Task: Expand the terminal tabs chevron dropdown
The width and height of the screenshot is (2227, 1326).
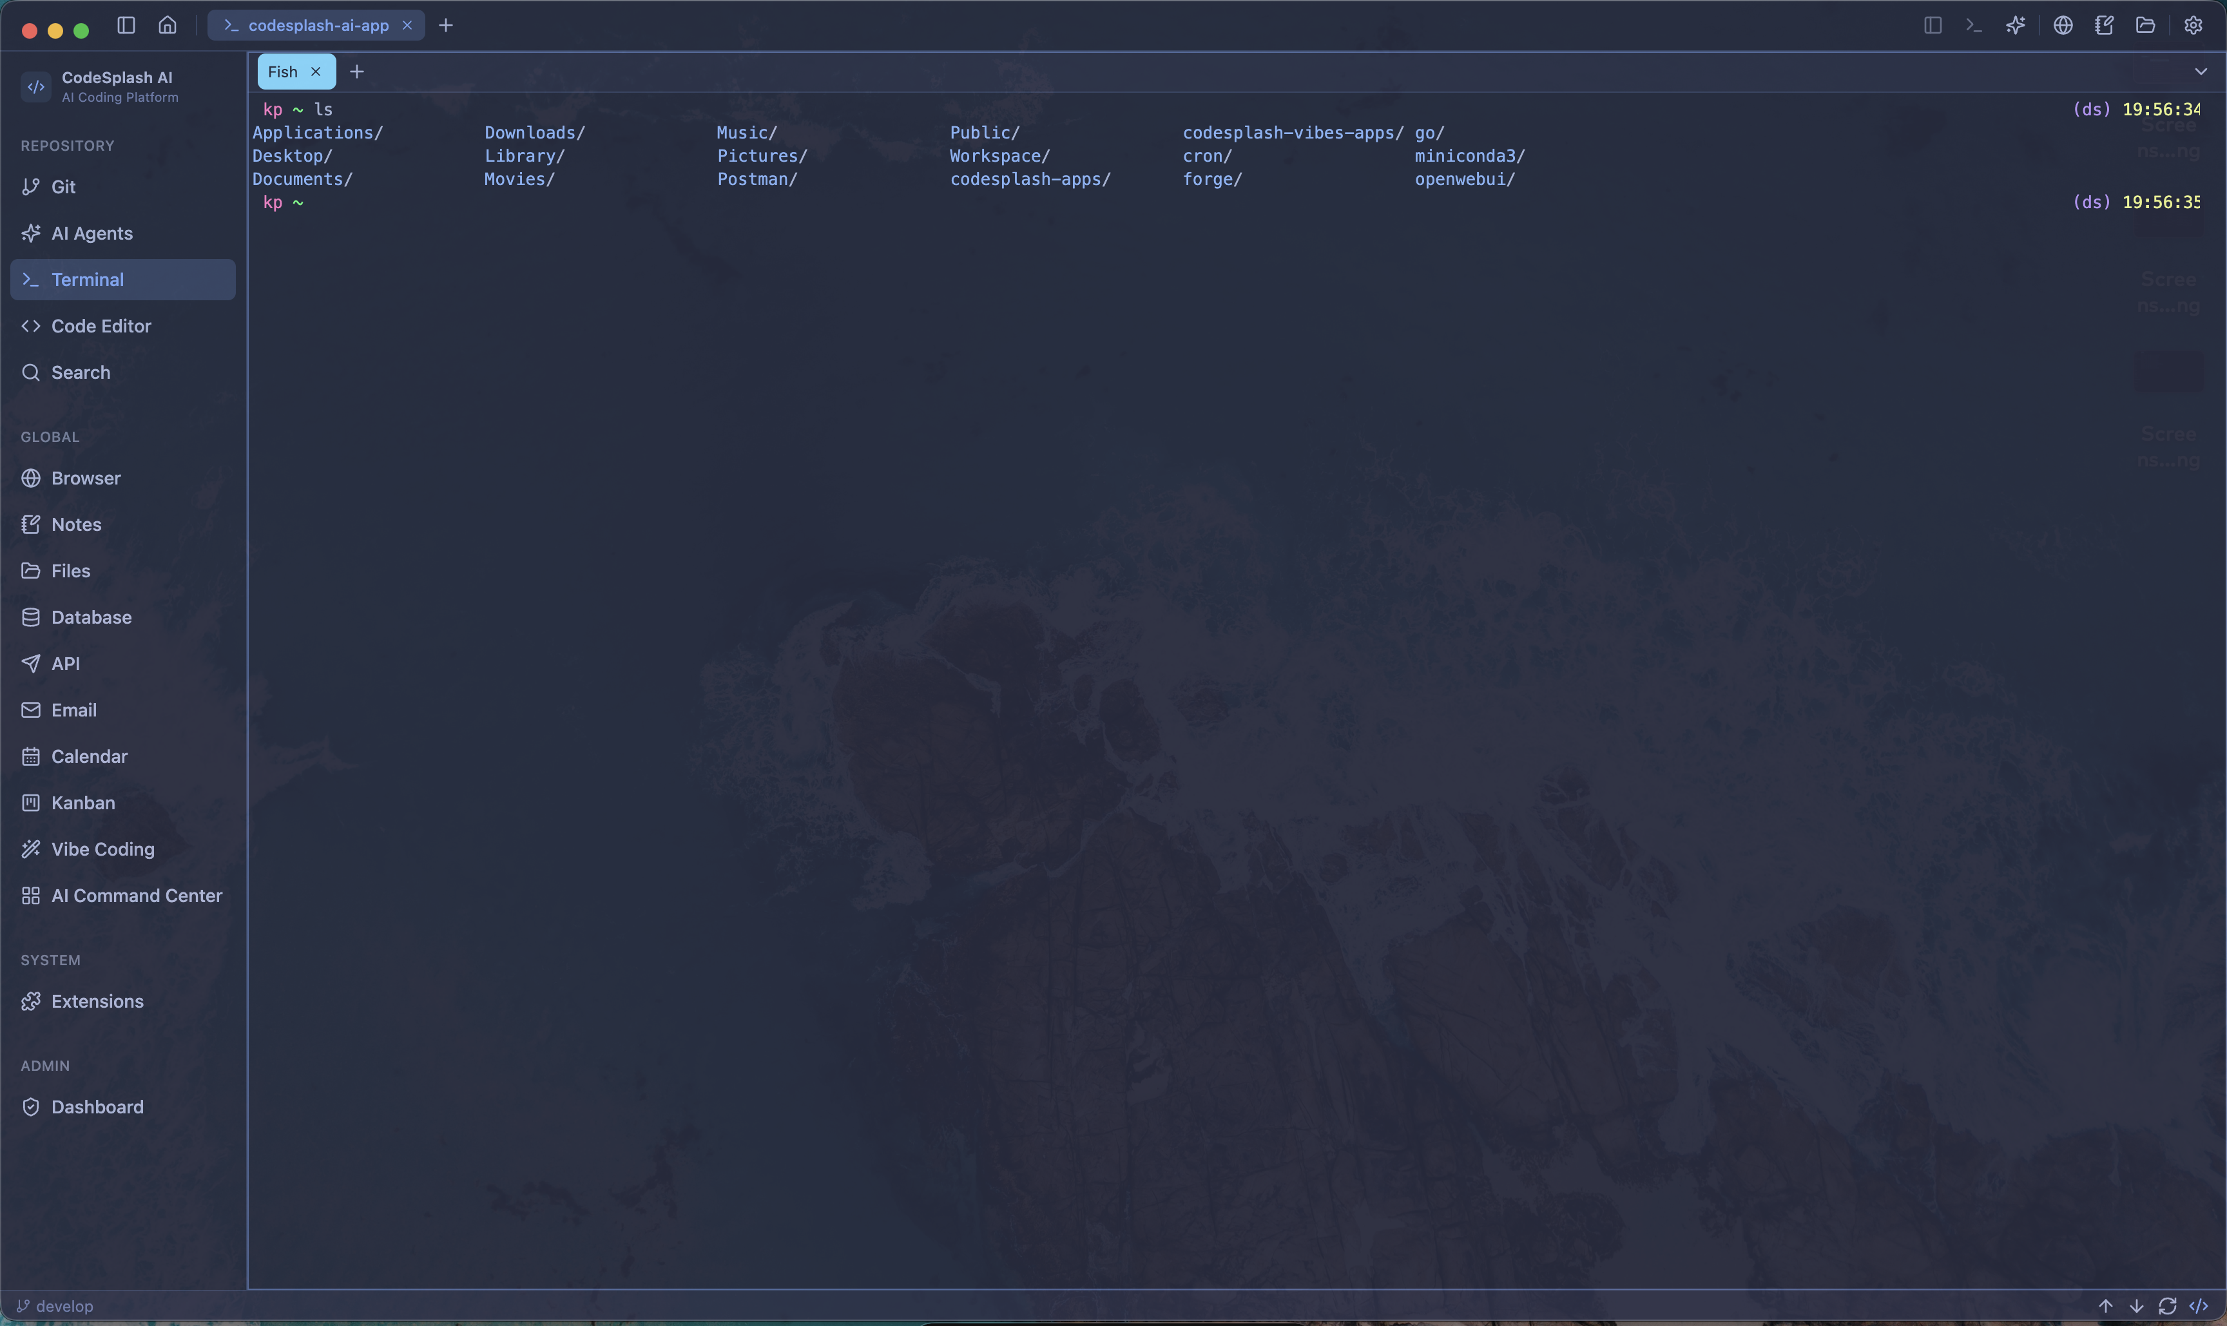Action: point(2200,72)
